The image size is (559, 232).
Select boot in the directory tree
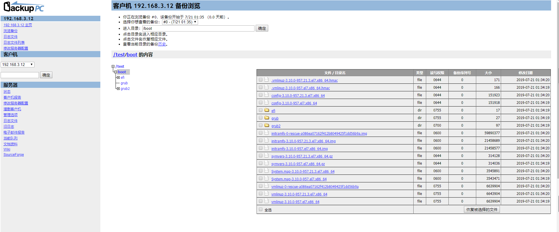(122, 72)
